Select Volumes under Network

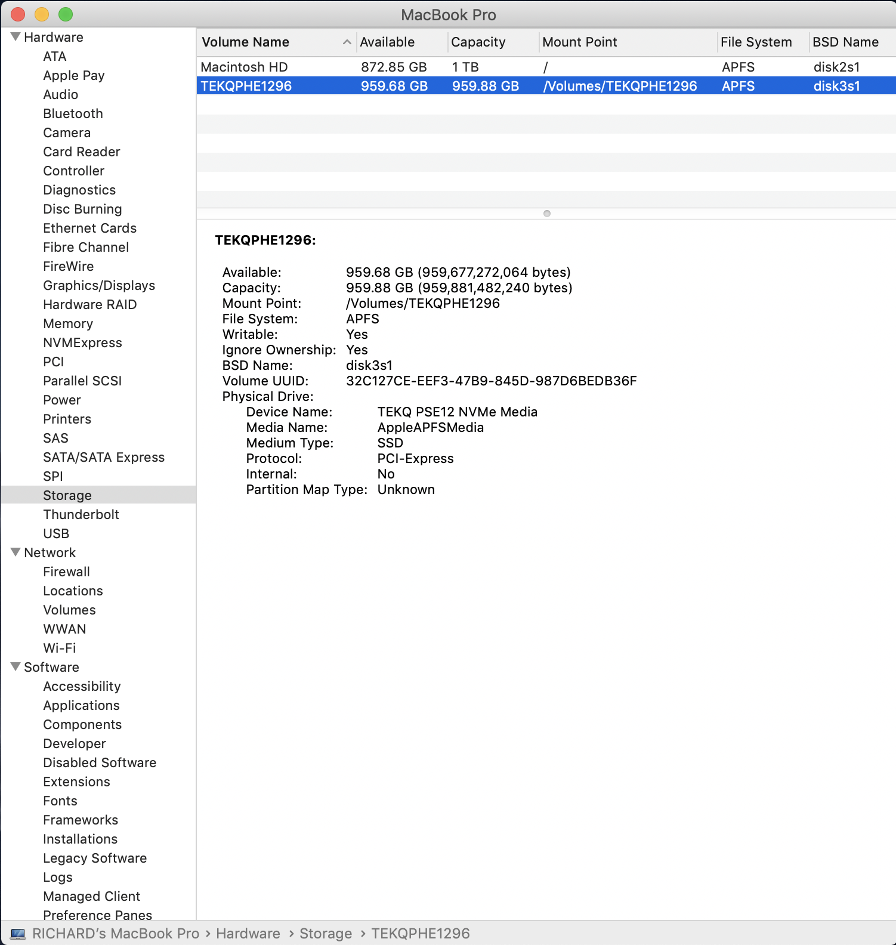pyautogui.click(x=69, y=610)
